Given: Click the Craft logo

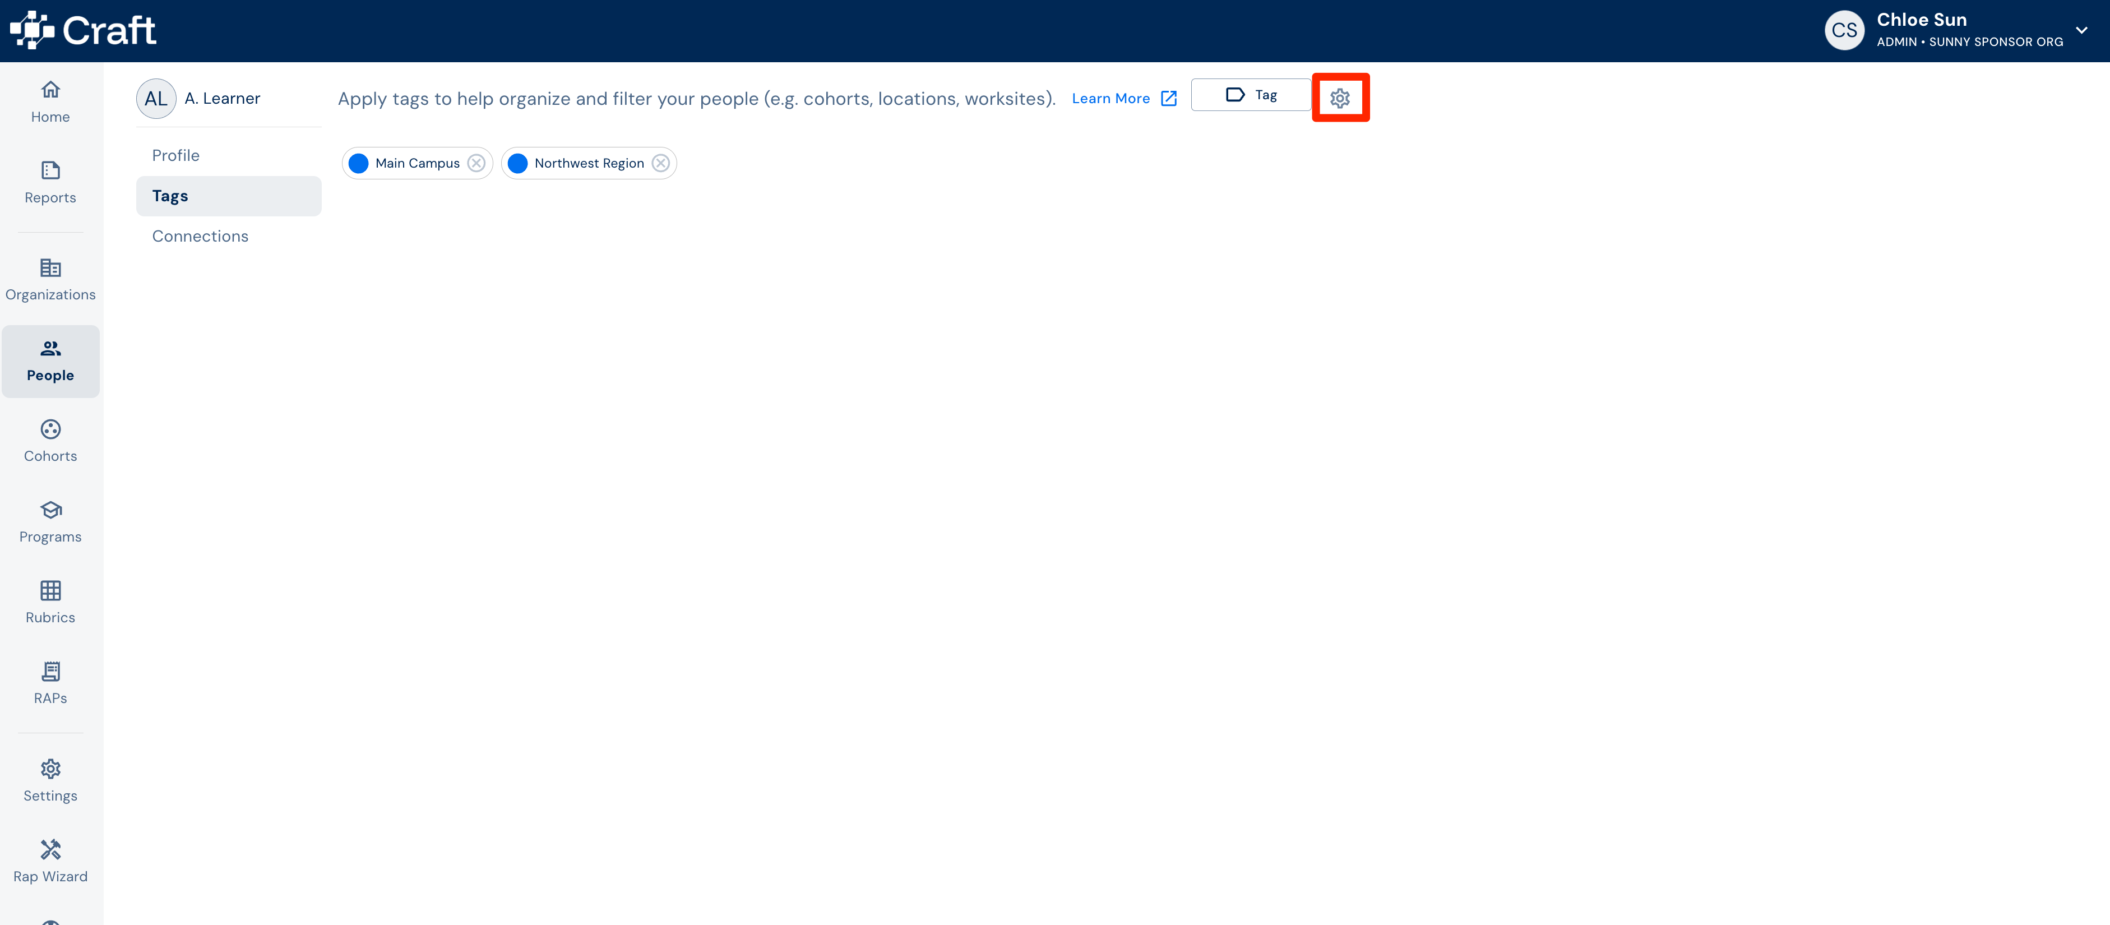Looking at the screenshot, I should [83, 30].
